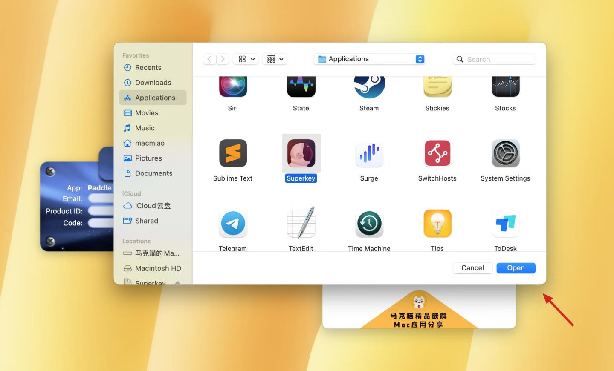Click the Superkey file label

(x=301, y=178)
